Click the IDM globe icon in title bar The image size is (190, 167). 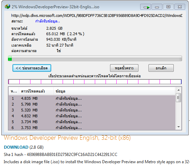(8, 7)
